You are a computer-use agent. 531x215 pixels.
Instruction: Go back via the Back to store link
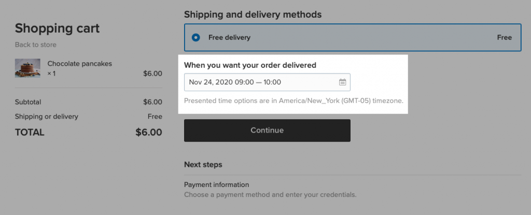pyautogui.click(x=36, y=45)
